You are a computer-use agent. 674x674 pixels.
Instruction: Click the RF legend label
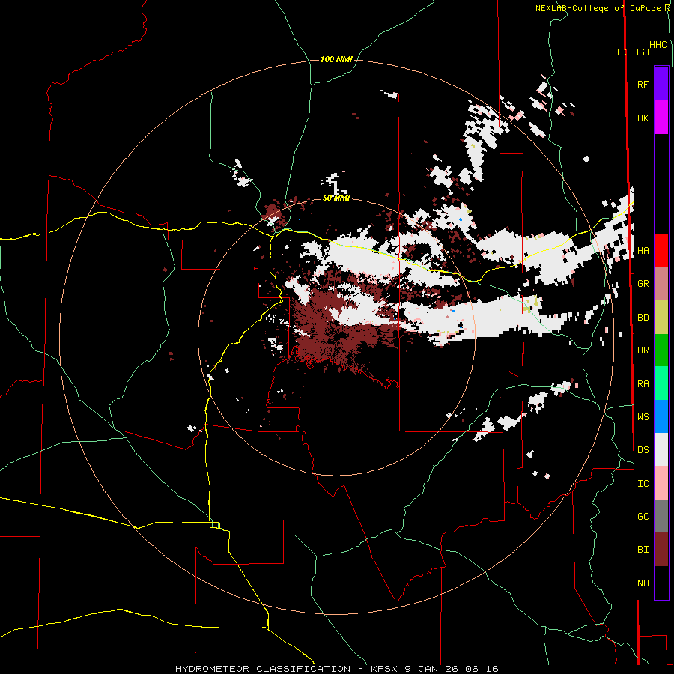click(643, 84)
